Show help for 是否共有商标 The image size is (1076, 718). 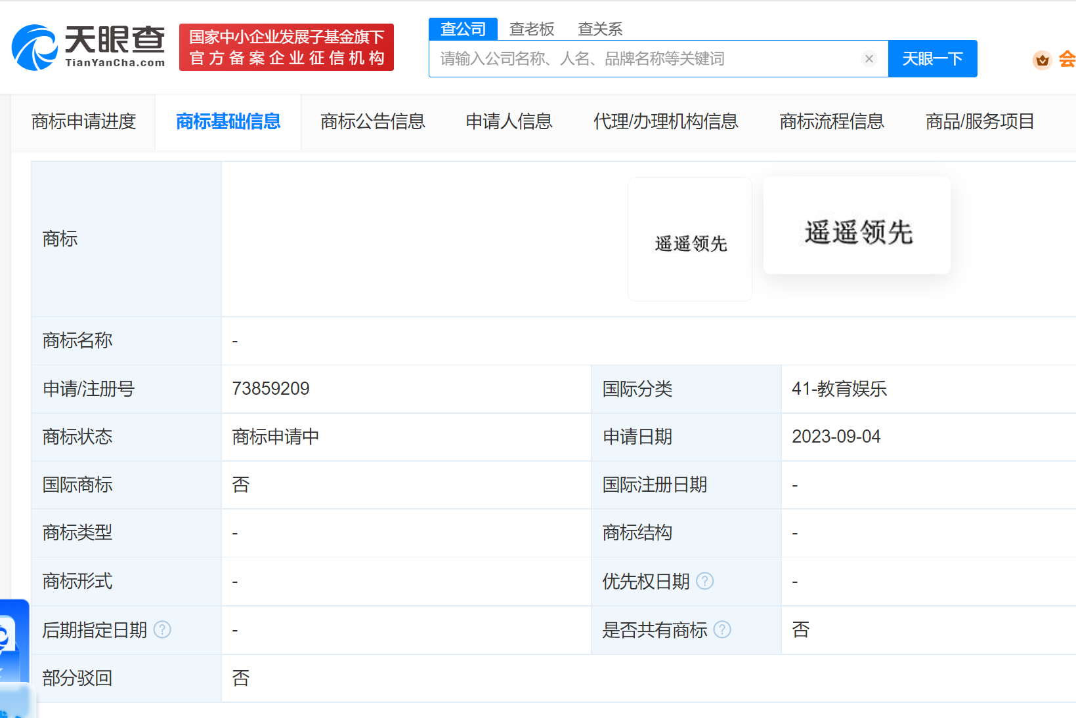[722, 629]
